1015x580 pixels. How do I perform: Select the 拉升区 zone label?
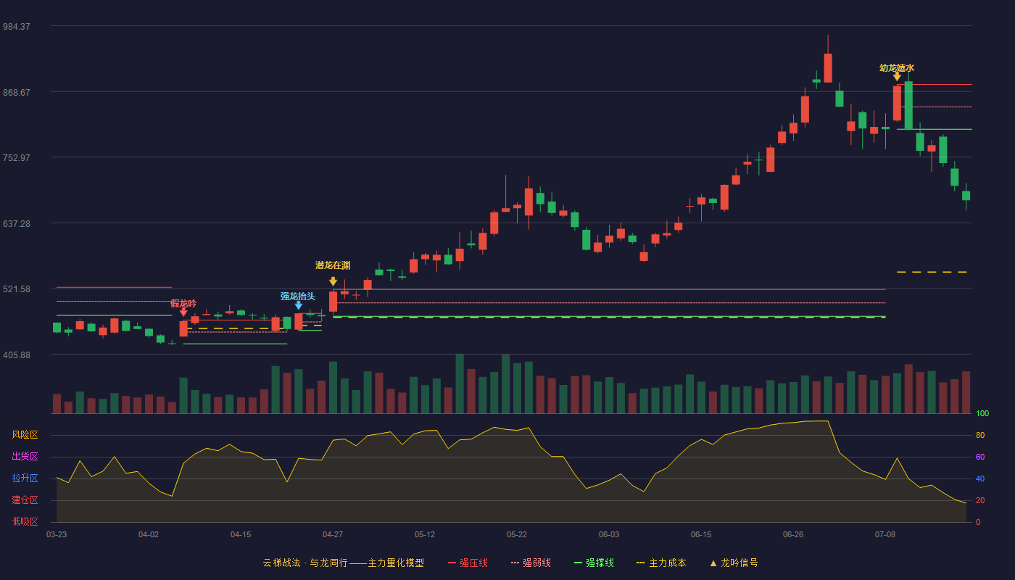(x=25, y=478)
